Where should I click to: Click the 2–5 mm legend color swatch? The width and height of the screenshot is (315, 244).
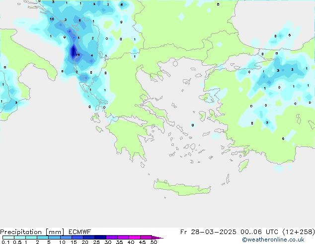pyautogui.click(x=43, y=238)
